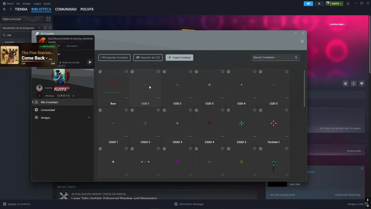Go forward with Steam forward arrow
The image size is (371, 209).
coord(10,9)
